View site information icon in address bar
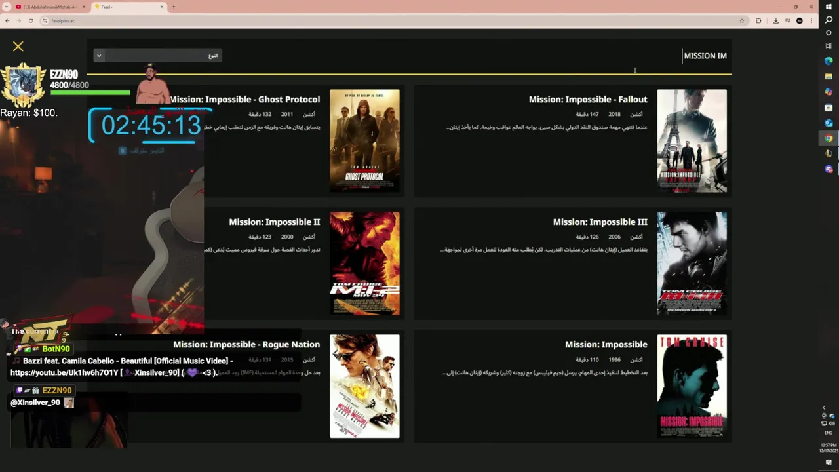Viewport: 839px width, 472px height. pyautogui.click(x=45, y=20)
